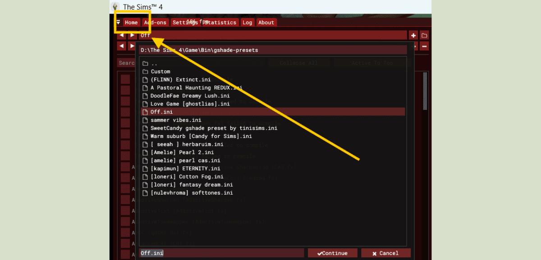Image resolution: width=541 pixels, height=260 pixels.
Task: Pick '[loneri] fantasy dream.ini' preset
Action: (x=192, y=185)
